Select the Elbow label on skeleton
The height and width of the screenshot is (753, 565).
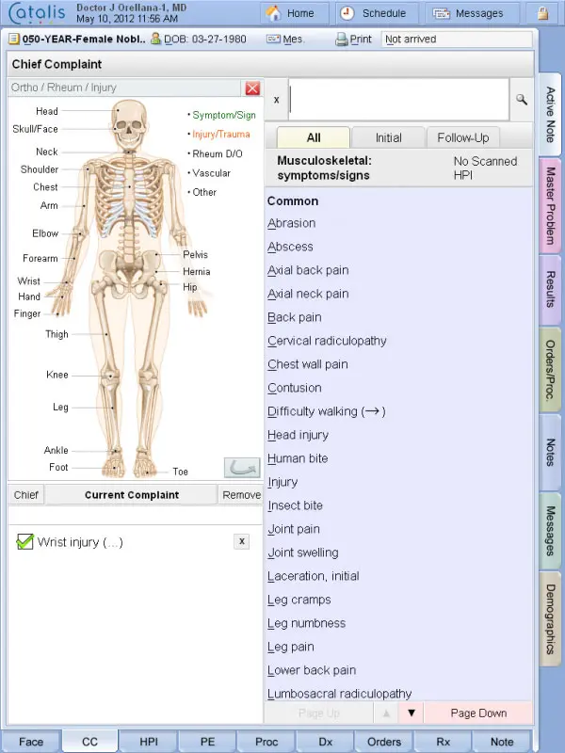(x=45, y=233)
